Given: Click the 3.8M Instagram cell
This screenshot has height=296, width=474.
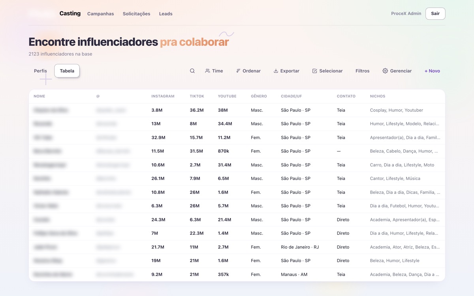Looking at the screenshot, I should tap(157, 110).
